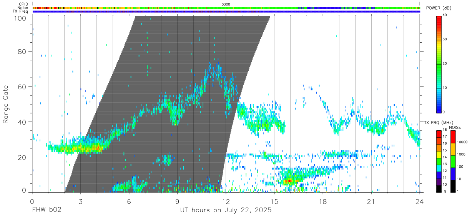The image size is (472, 218).
Task: Click the Noise row label
Action: pyautogui.click(x=23, y=8)
